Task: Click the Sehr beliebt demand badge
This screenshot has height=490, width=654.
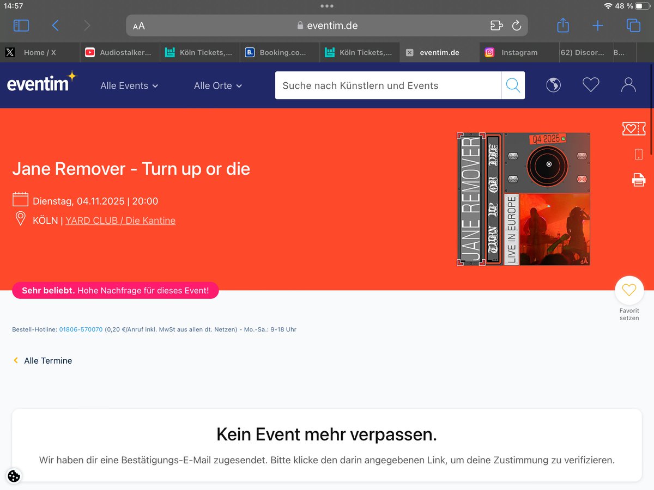Action: coord(116,291)
